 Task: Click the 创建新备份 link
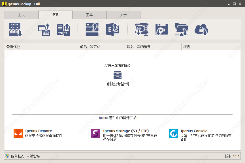pos(118,84)
